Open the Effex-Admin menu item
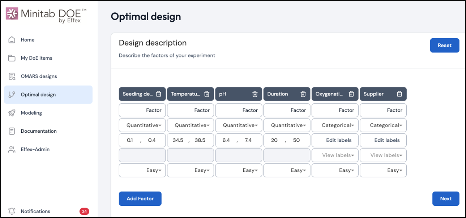This screenshot has width=466, height=218. pyautogui.click(x=48, y=149)
